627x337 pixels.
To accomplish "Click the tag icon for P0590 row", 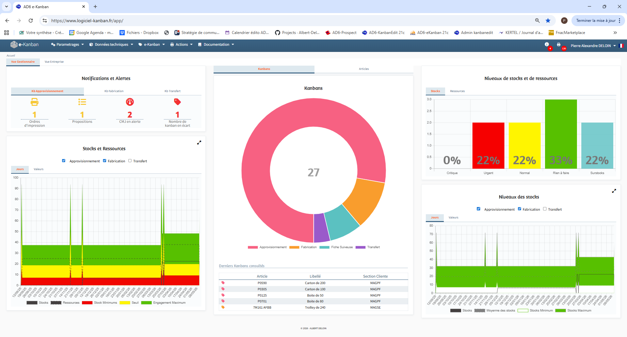I will [223, 283].
